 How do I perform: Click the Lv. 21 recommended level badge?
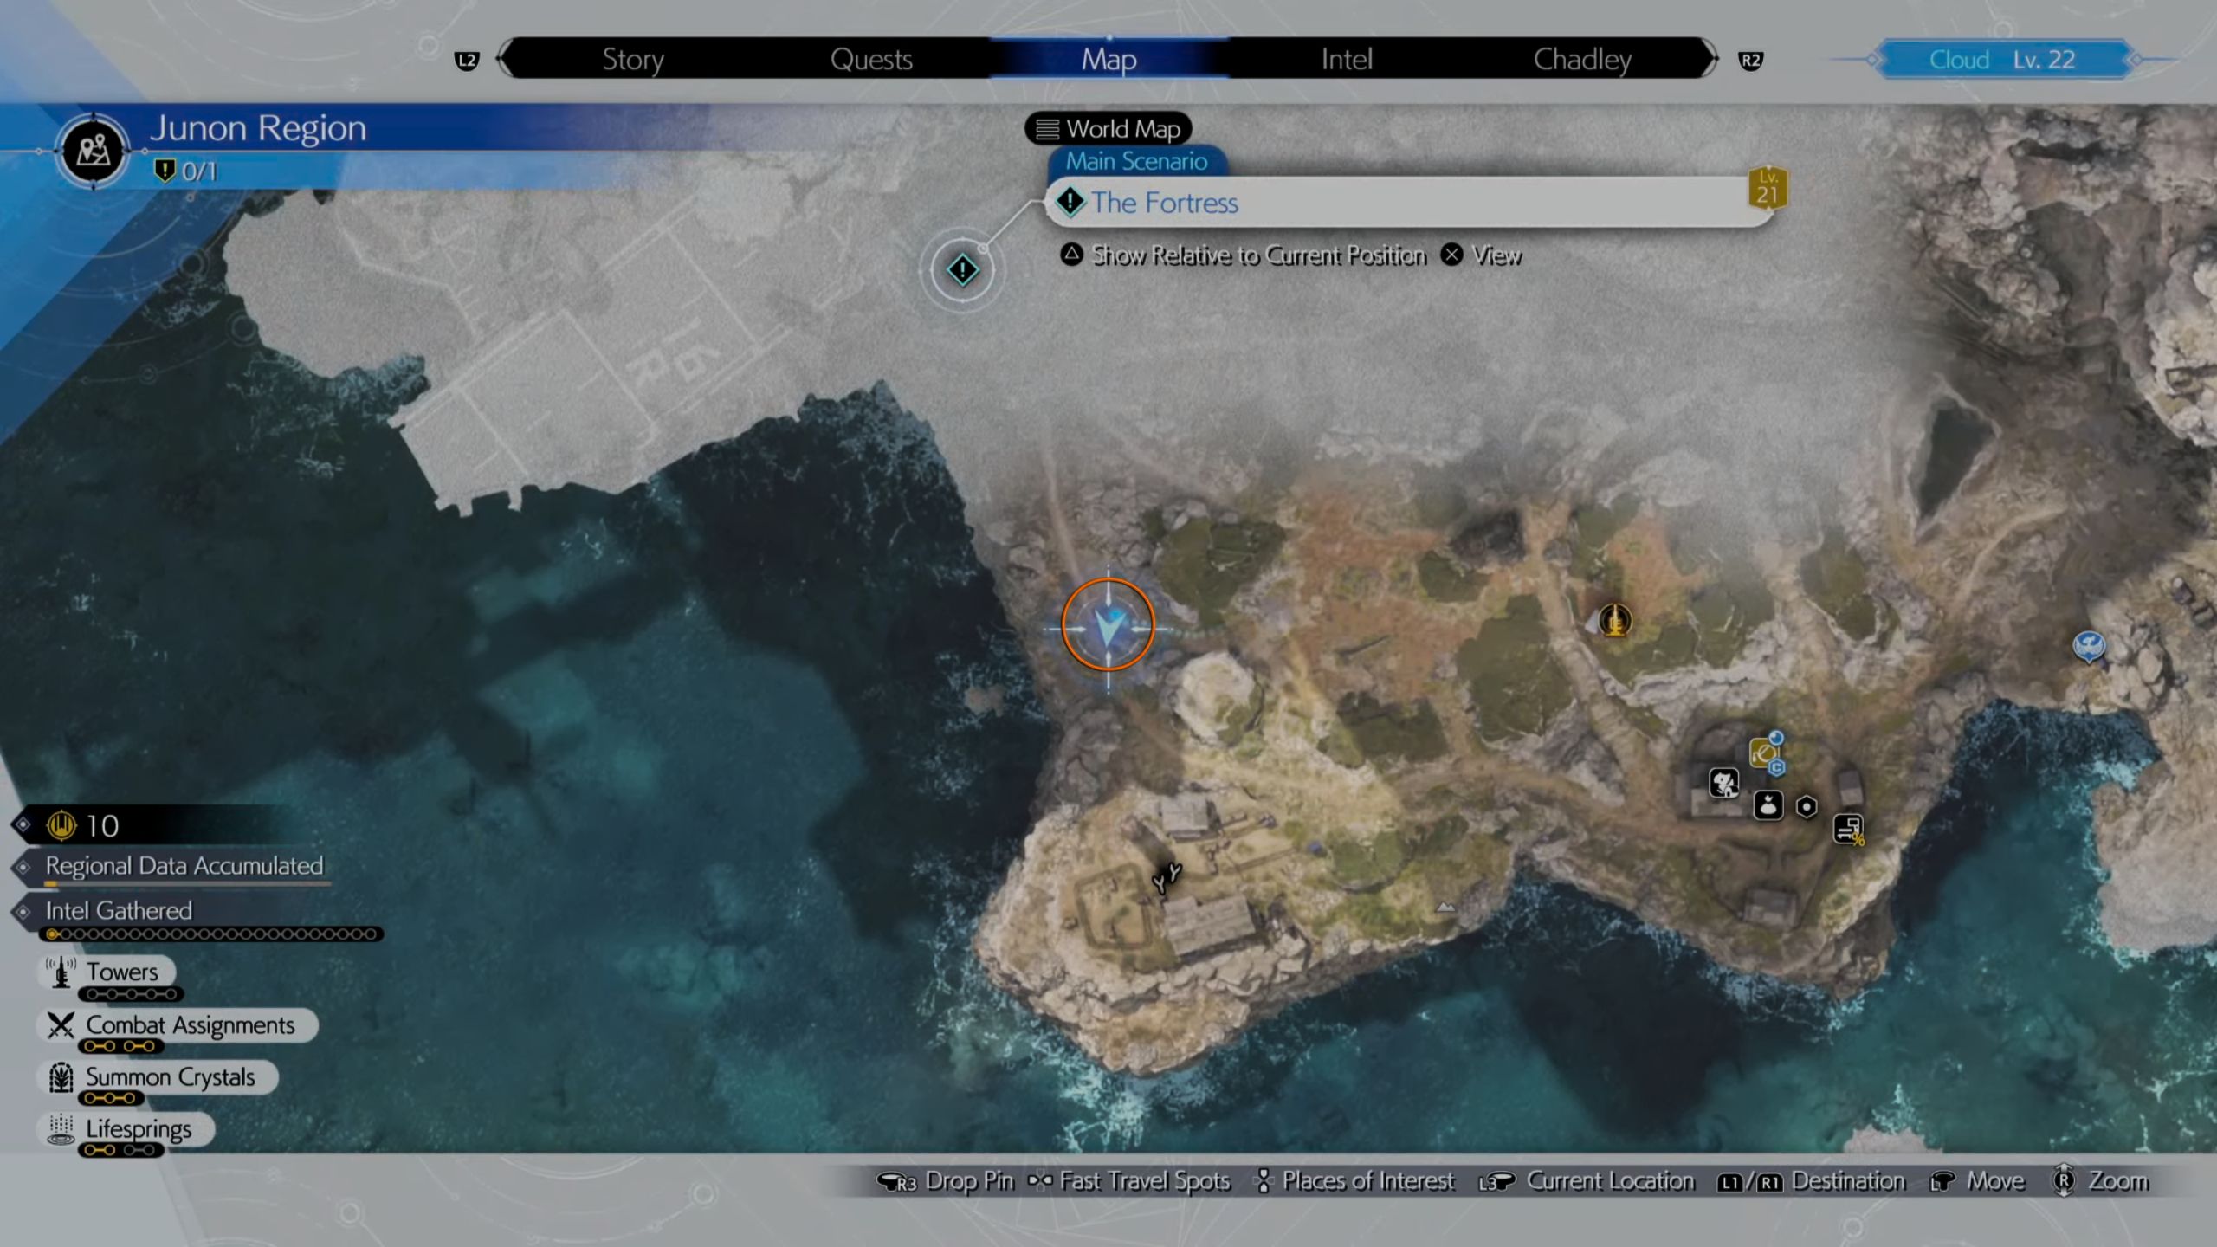pyautogui.click(x=1768, y=188)
